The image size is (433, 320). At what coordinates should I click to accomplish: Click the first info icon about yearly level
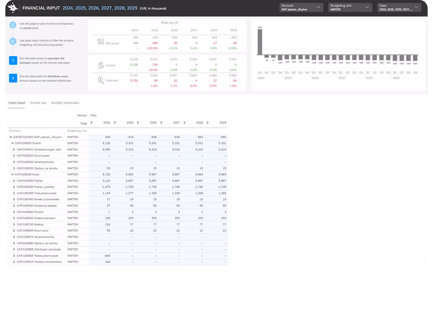coord(13,25)
